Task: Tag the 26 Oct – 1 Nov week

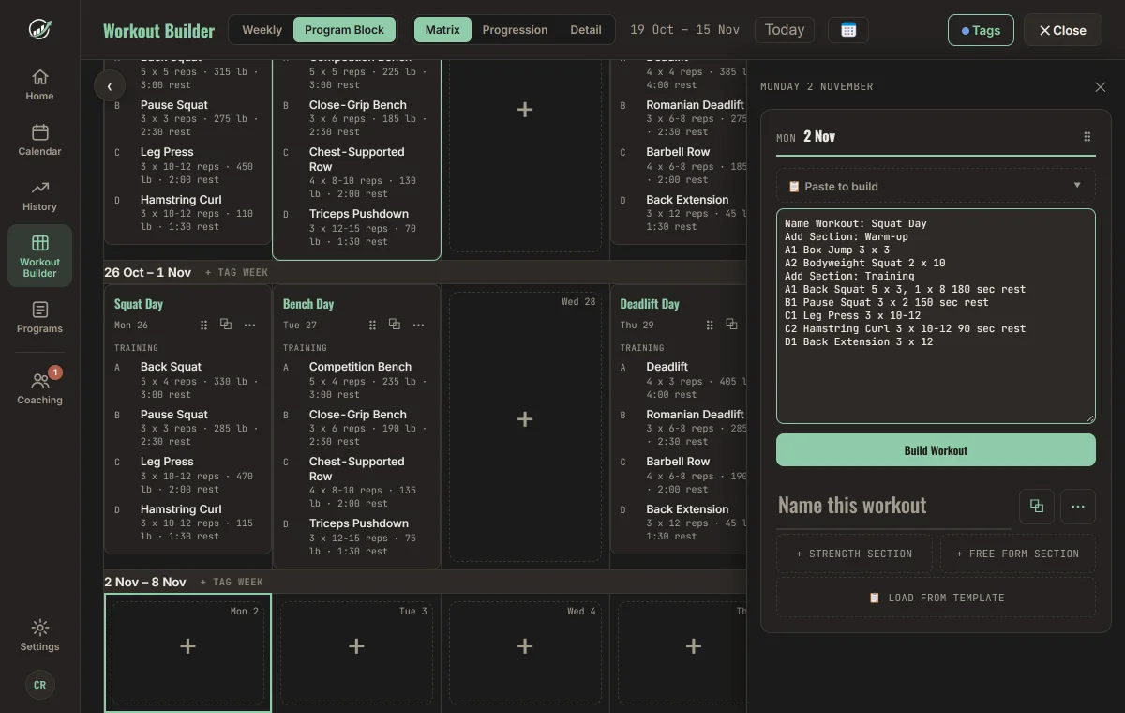Action: pos(236,272)
